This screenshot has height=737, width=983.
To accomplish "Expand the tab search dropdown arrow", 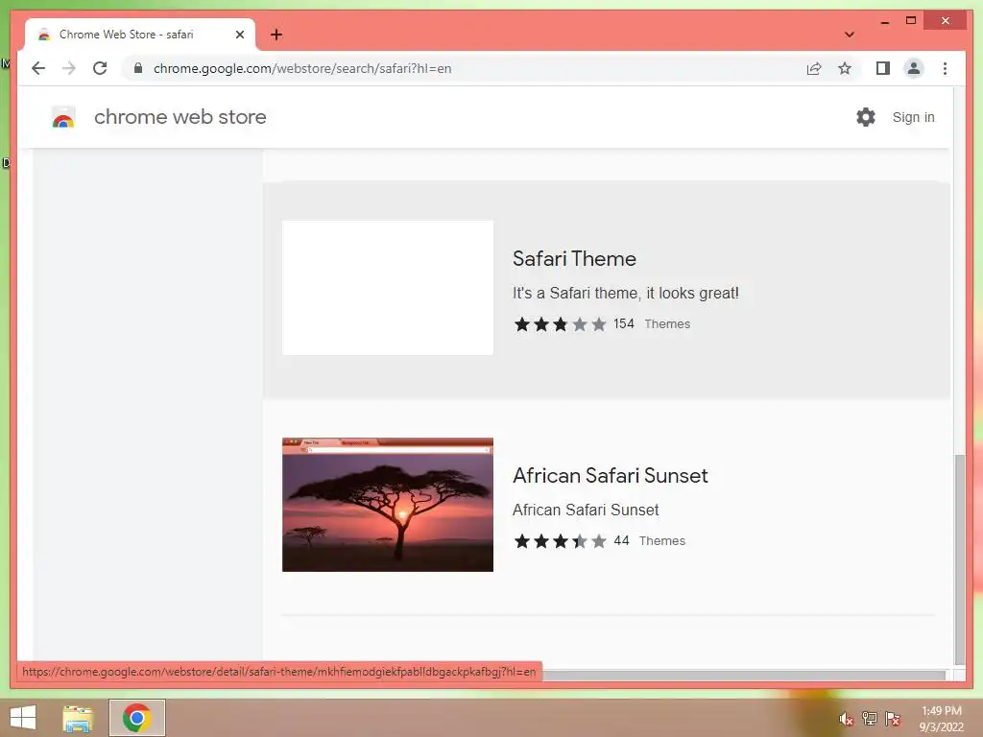I will (849, 35).
